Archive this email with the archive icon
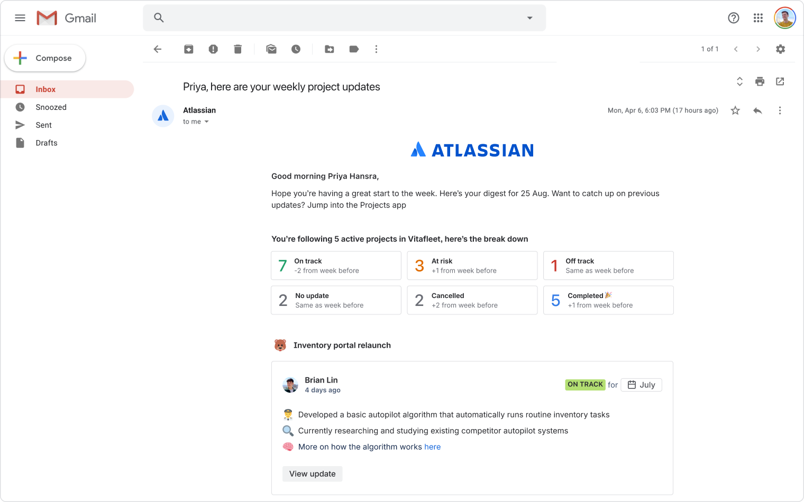Viewport: 804px width, 502px height. 188,49
